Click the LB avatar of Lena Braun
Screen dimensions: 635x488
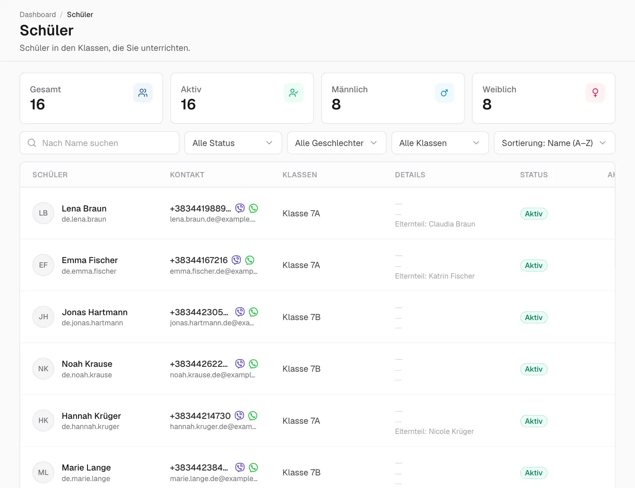tap(43, 213)
